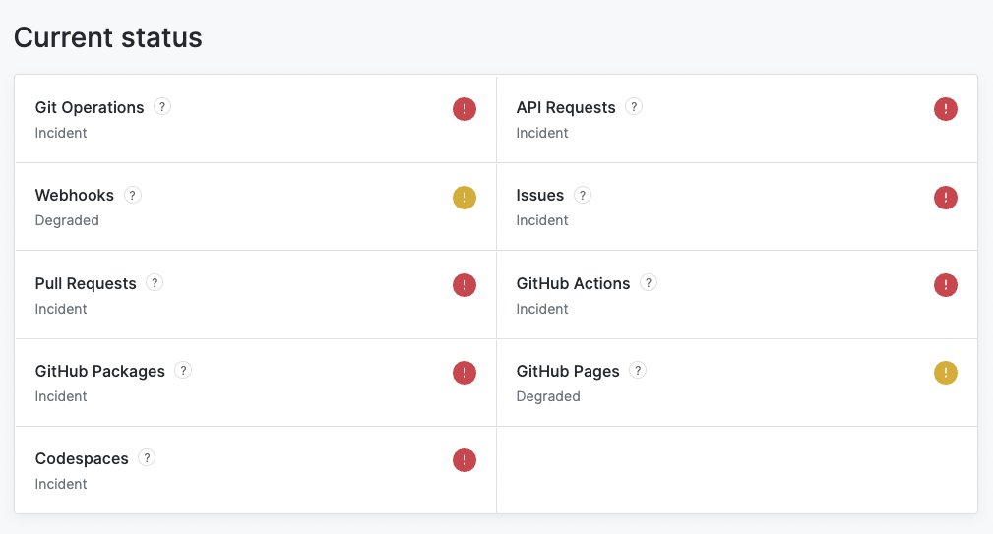Click the Incident status under GitHub Packages
Viewport: 993px width, 534px height.
point(61,396)
